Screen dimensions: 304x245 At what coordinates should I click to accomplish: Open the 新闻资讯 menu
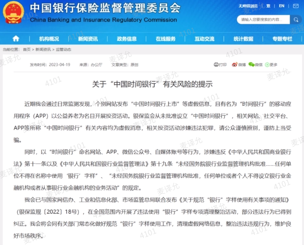pos(88,39)
